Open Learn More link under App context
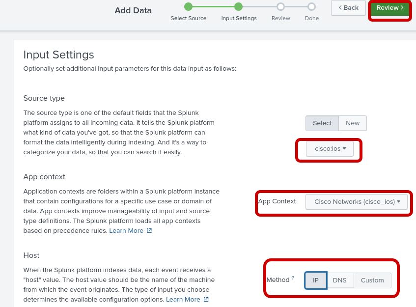 tap(126, 231)
